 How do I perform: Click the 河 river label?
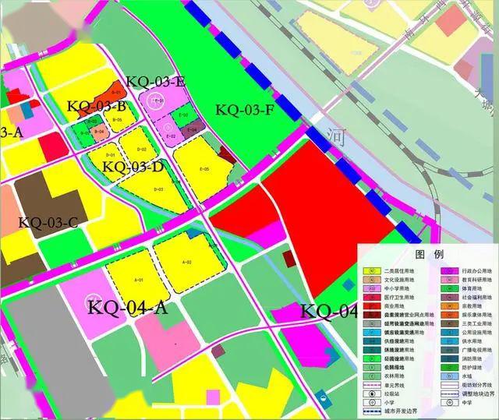(336, 138)
